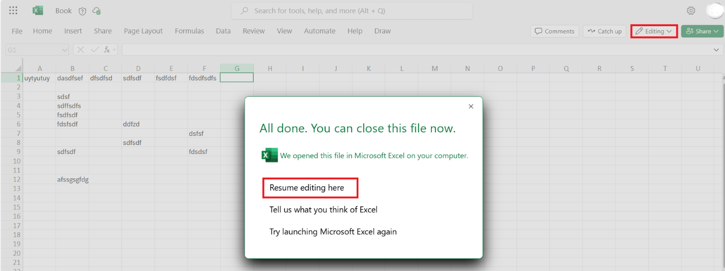Open the settings gear icon
Image resolution: width=725 pixels, height=271 pixels.
(x=691, y=10)
